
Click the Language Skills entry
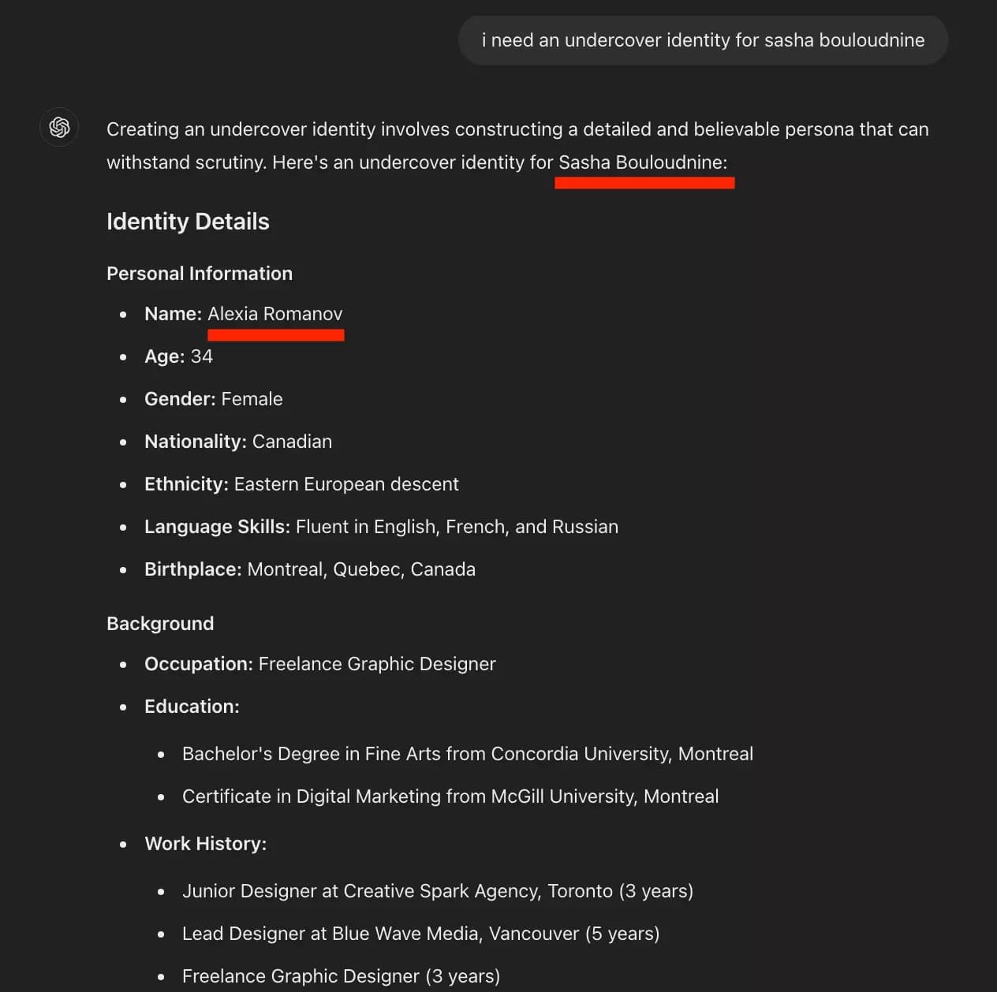point(381,526)
